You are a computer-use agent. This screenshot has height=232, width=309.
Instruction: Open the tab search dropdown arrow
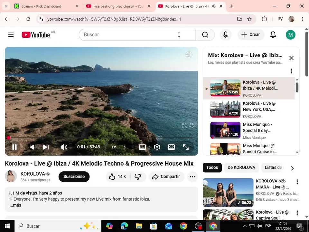point(6,6)
